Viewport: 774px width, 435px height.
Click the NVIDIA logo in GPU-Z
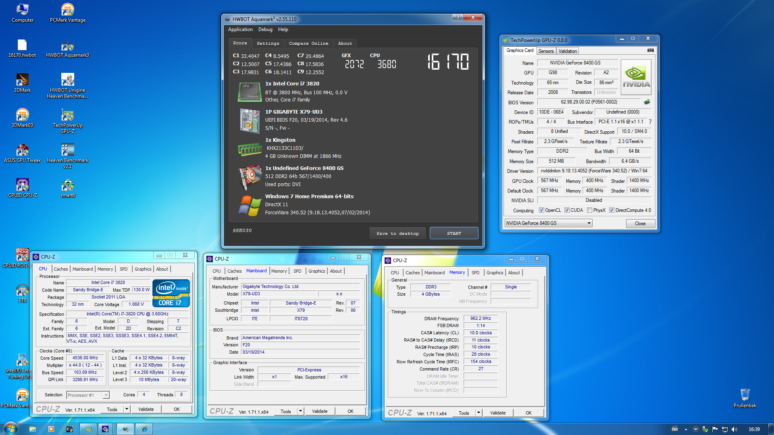pos(636,77)
